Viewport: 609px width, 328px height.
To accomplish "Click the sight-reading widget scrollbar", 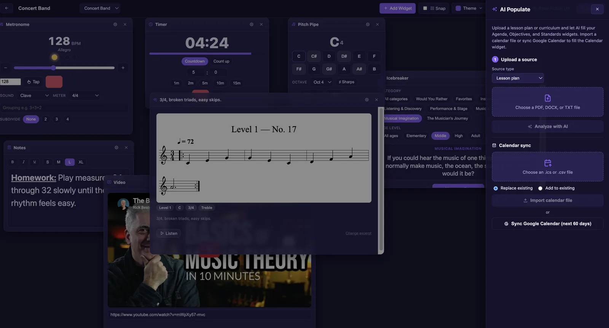I will tap(381, 179).
